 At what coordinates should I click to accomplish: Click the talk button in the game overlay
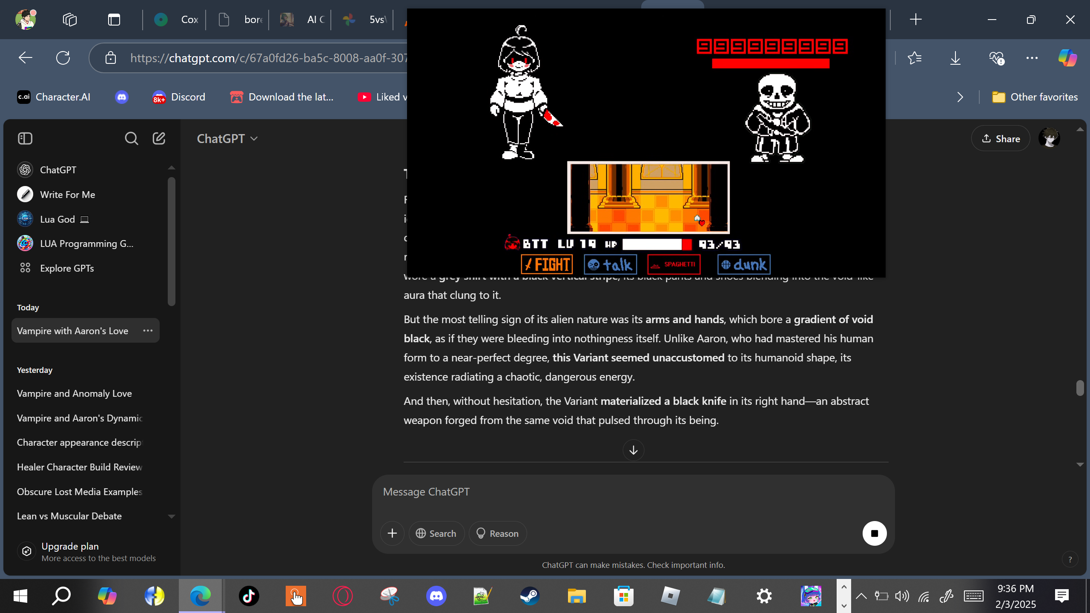pos(610,264)
